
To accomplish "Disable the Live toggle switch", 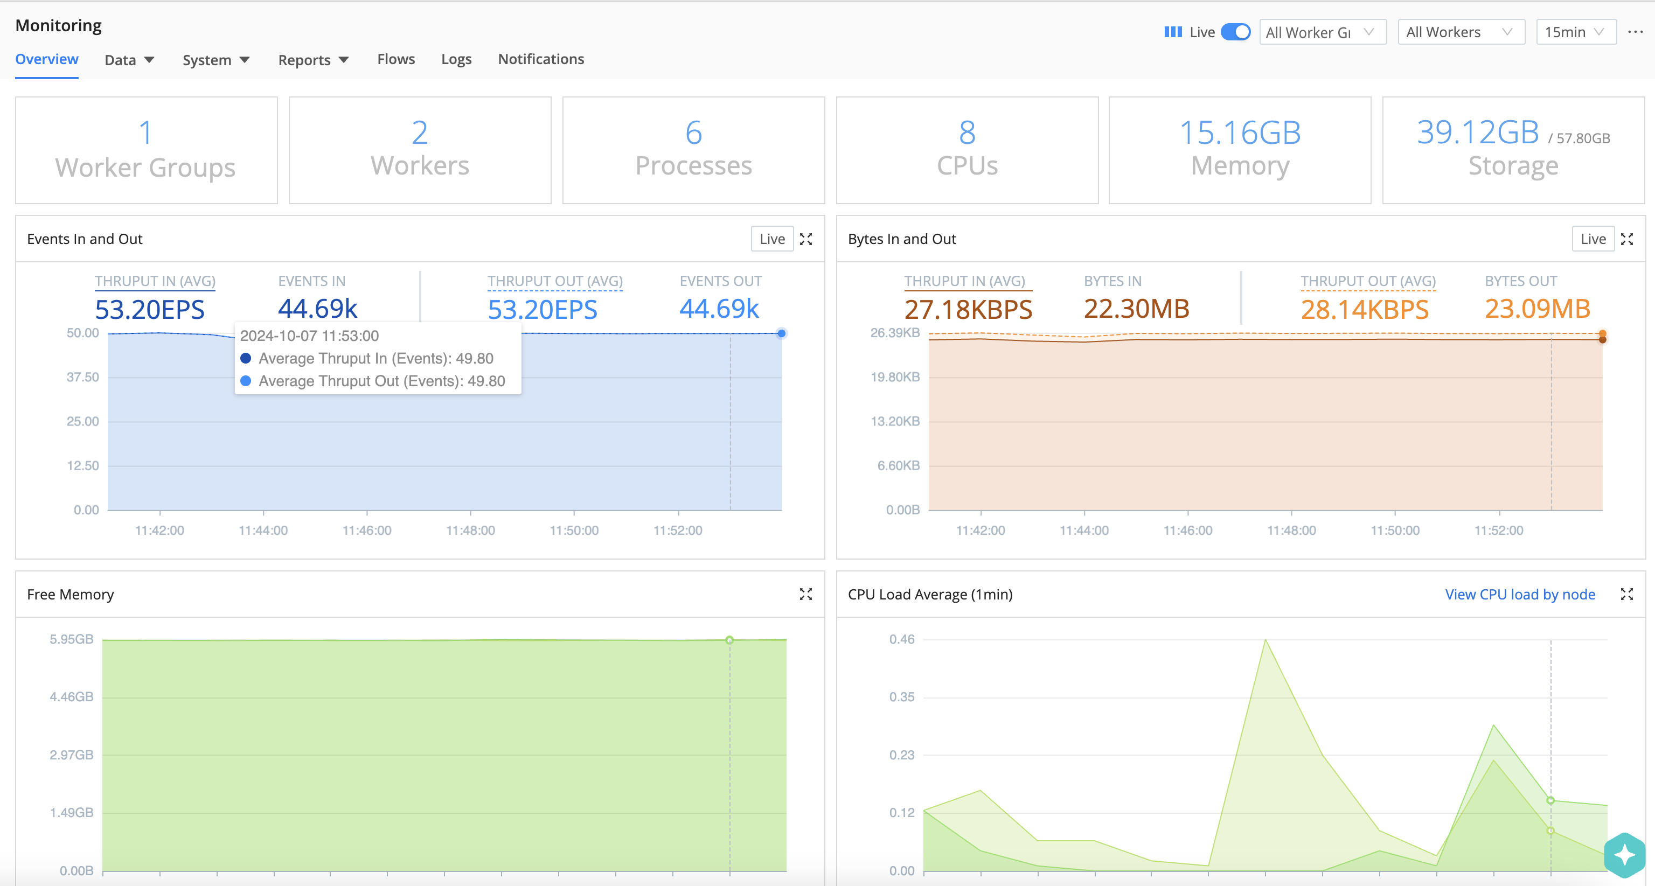I will pyautogui.click(x=1234, y=31).
